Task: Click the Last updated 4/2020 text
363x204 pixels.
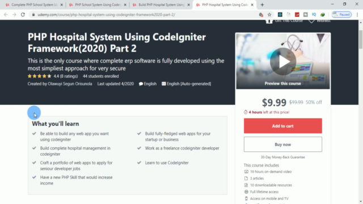Action: (x=115, y=84)
